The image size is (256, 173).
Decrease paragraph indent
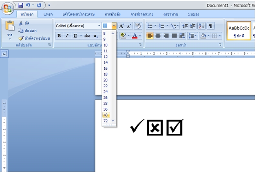[x=185, y=26]
